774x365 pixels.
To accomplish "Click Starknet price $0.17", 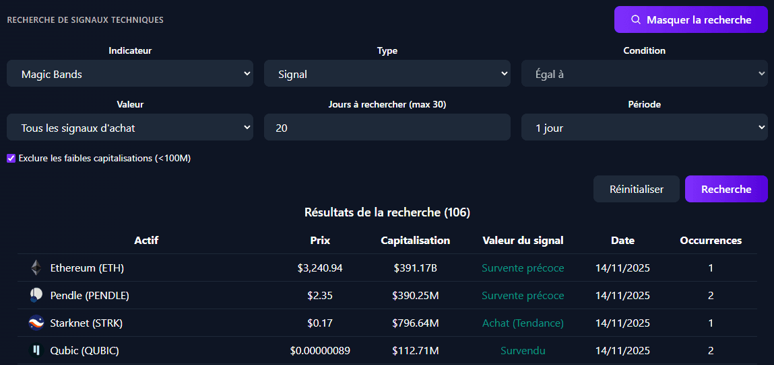I will click(x=320, y=323).
